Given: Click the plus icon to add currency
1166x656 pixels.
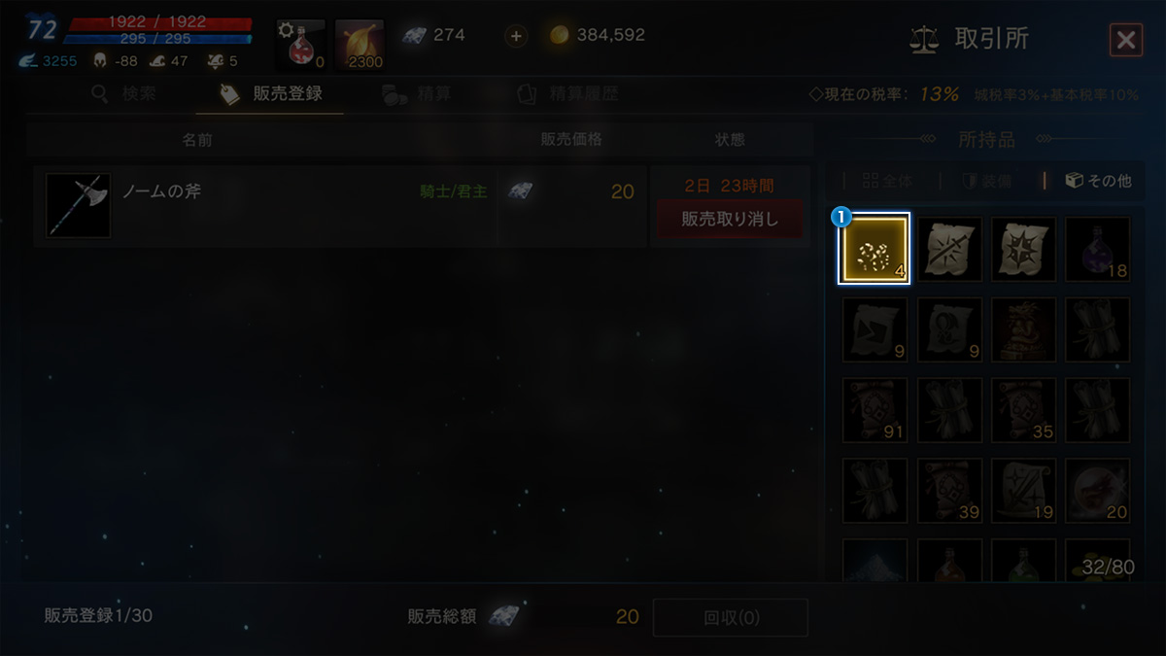Looking at the screenshot, I should pos(516,36).
